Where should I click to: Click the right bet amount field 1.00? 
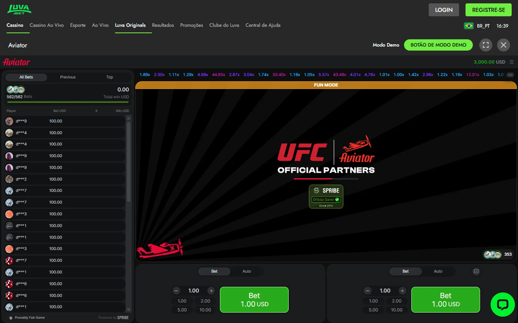click(385, 291)
